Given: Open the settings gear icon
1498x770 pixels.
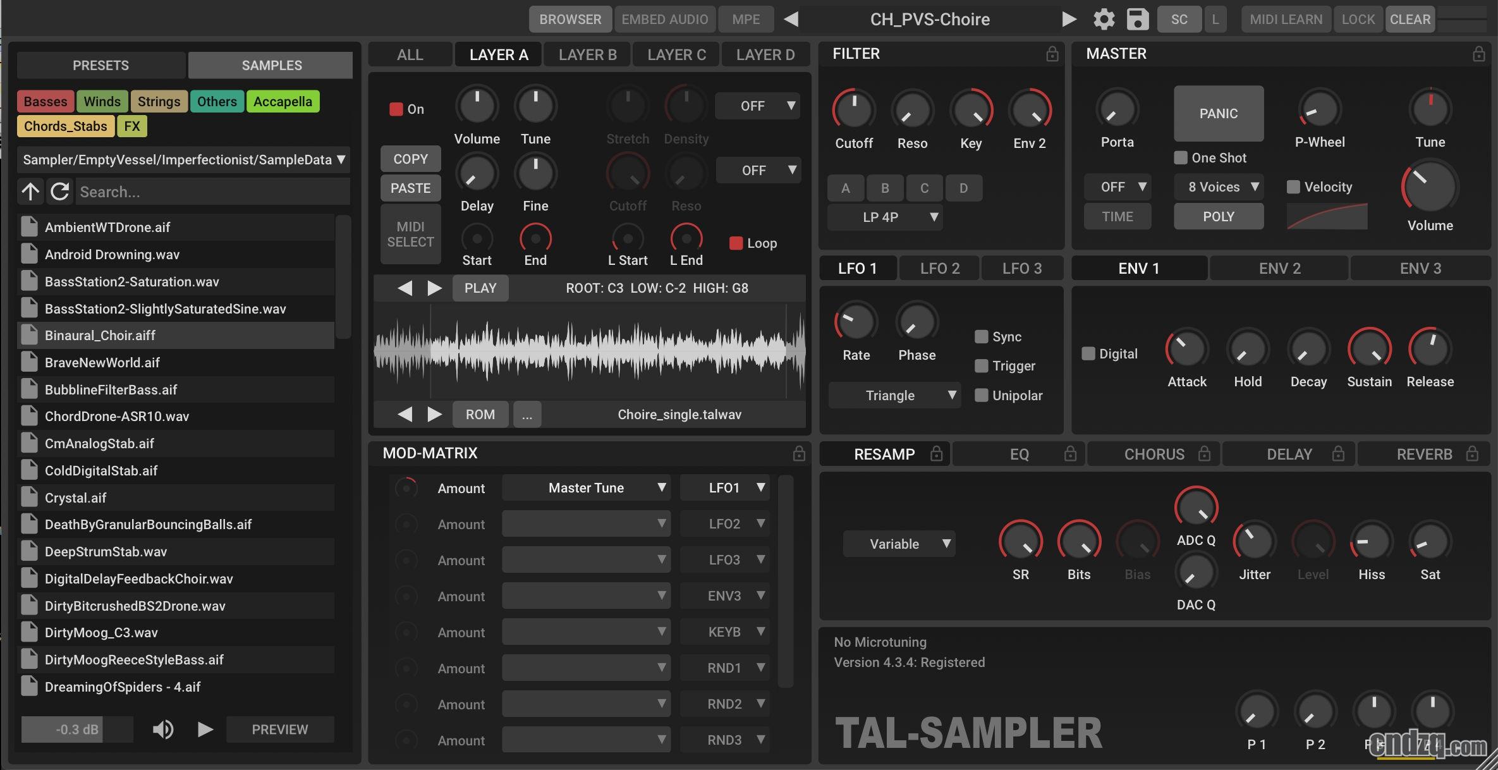Looking at the screenshot, I should pyautogui.click(x=1104, y=19).
